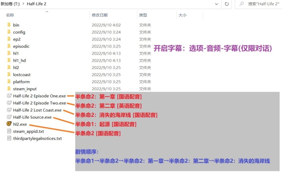
Task: Expand the address bar history dropdown
Action: 216,4
